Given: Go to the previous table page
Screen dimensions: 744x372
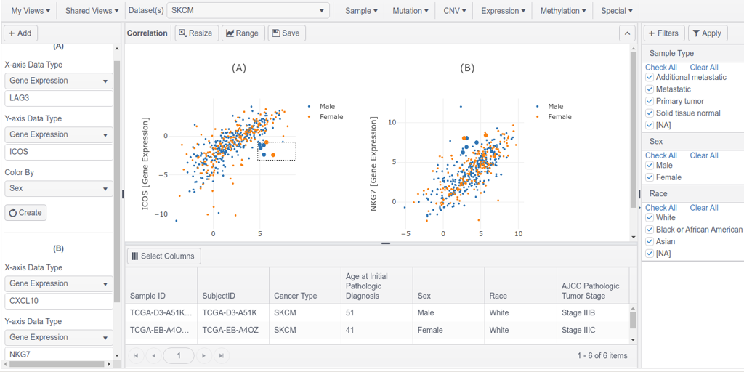Looking at the screenshot, I should 154,355.
